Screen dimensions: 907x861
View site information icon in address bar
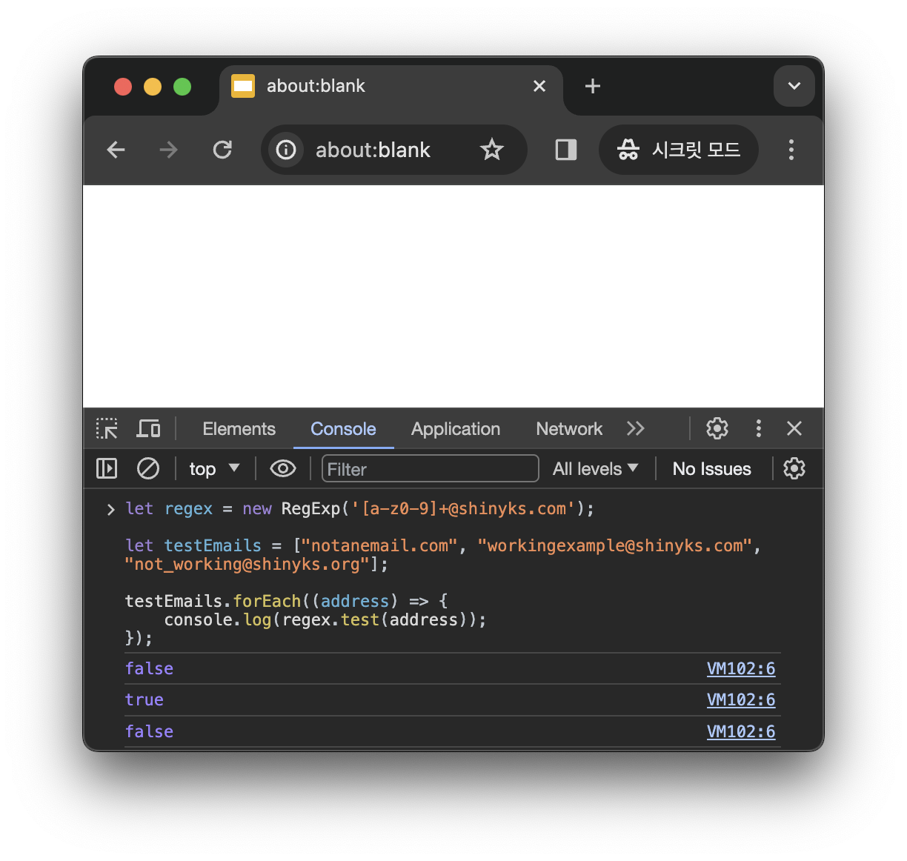point(286,150)
